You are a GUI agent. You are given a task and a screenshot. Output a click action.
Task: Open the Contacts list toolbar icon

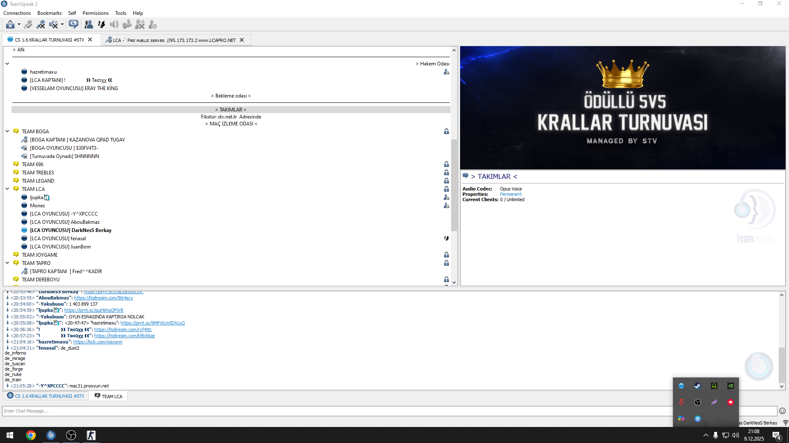(88, 25)
